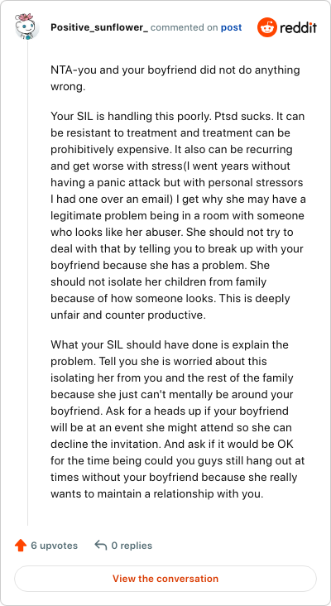This screenshot has width=331, height=606.
Task: Collapse the comment via vertical thread line
Action: (27, 283)
